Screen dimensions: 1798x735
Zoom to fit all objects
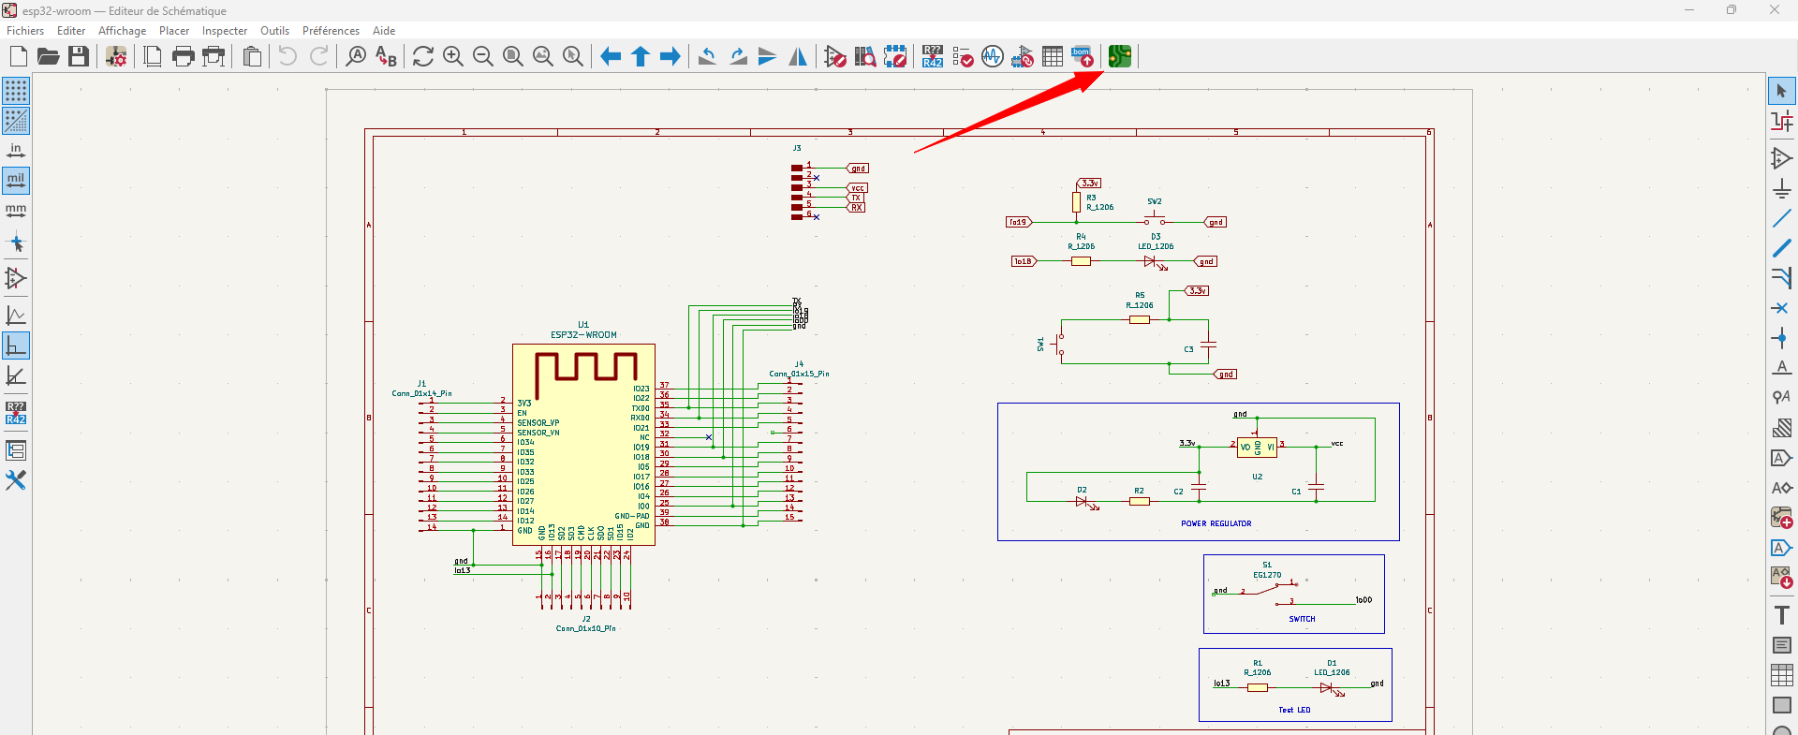point(543,57)
